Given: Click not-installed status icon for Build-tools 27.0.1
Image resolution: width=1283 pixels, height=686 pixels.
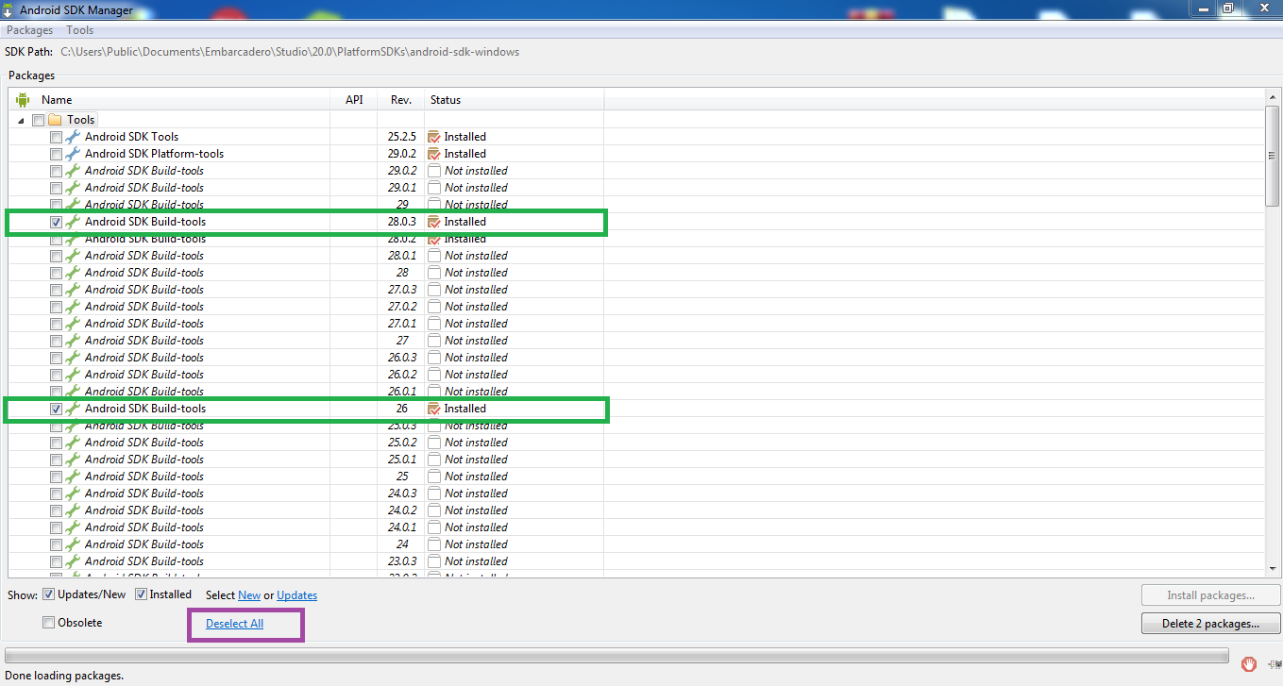Looking at the screenshot, I should 434,324.
